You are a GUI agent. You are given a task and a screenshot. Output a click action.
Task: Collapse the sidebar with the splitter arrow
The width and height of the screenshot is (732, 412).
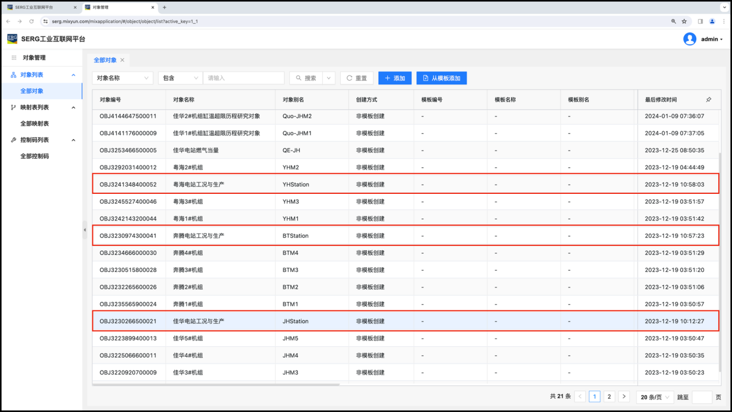(x=85, y=230)
